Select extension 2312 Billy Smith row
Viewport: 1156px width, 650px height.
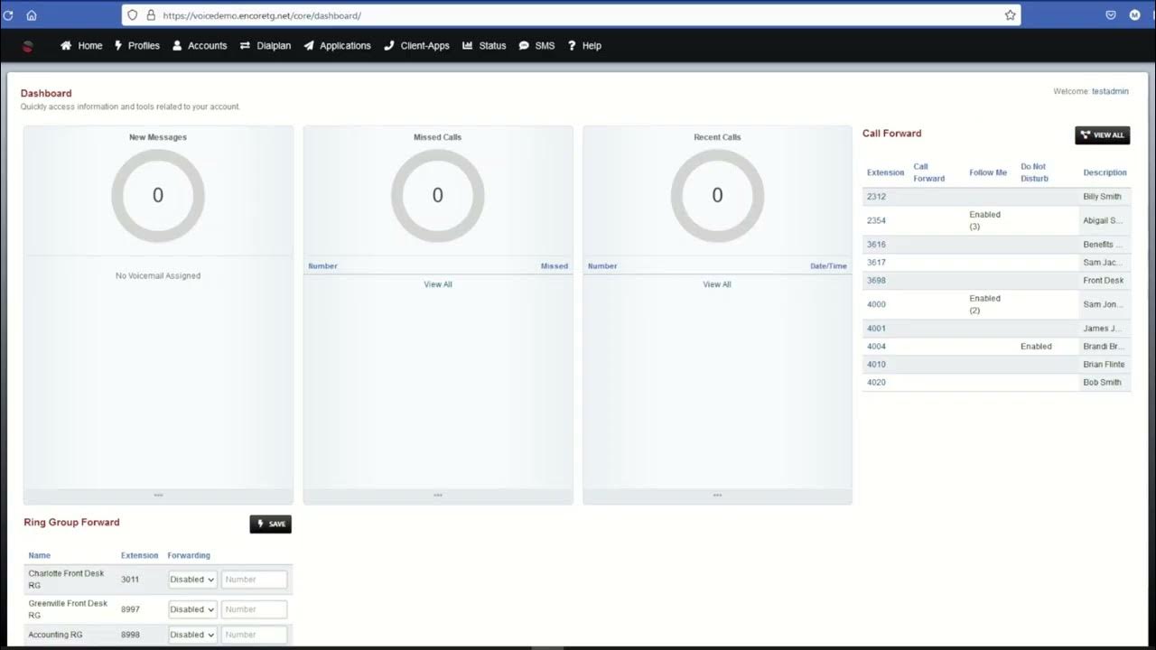point(996,197)
